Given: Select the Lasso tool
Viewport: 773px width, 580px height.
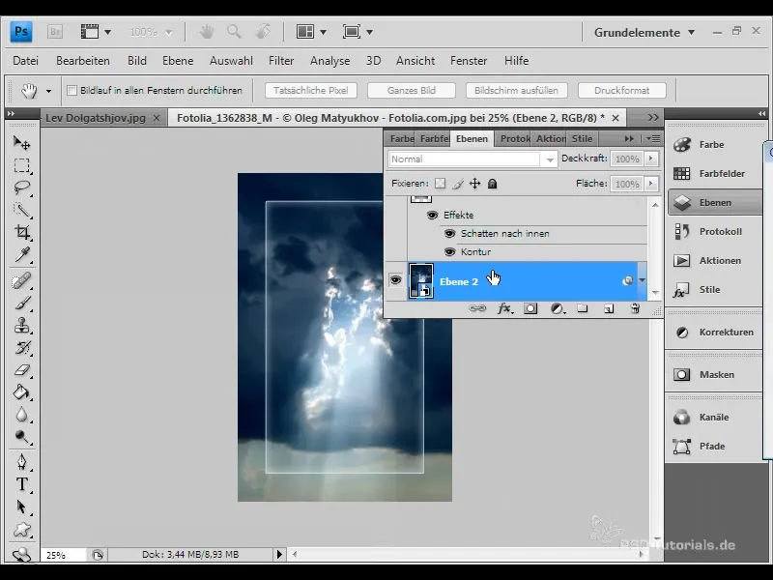Looking at the screenshot, I should (21, 188).
